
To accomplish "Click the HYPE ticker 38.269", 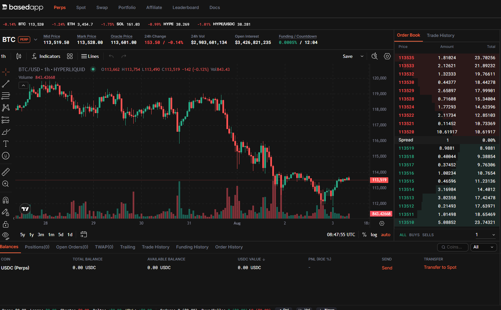I will pos(176,24).
